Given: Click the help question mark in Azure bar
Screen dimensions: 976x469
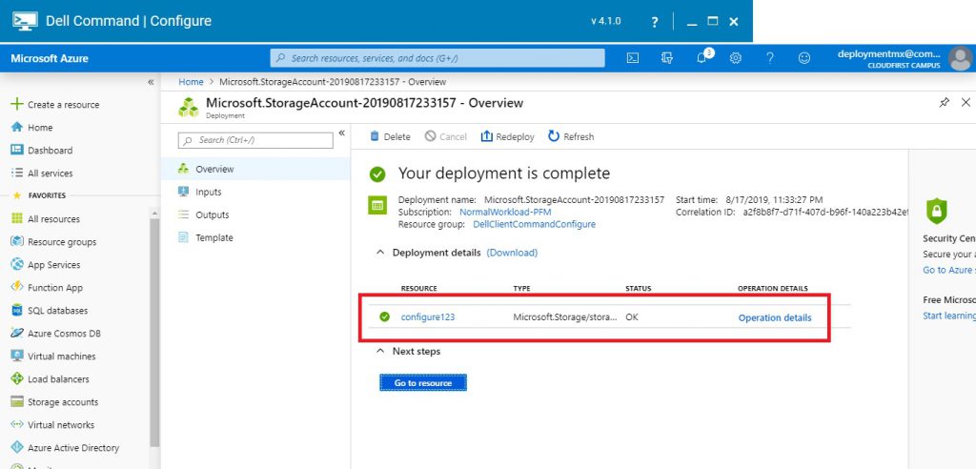Looking at the screenshot, I should [770, 58].
